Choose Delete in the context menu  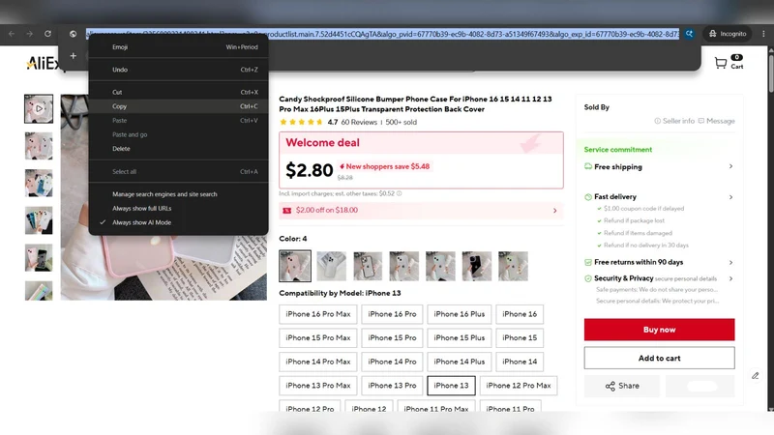coord(179,149)
